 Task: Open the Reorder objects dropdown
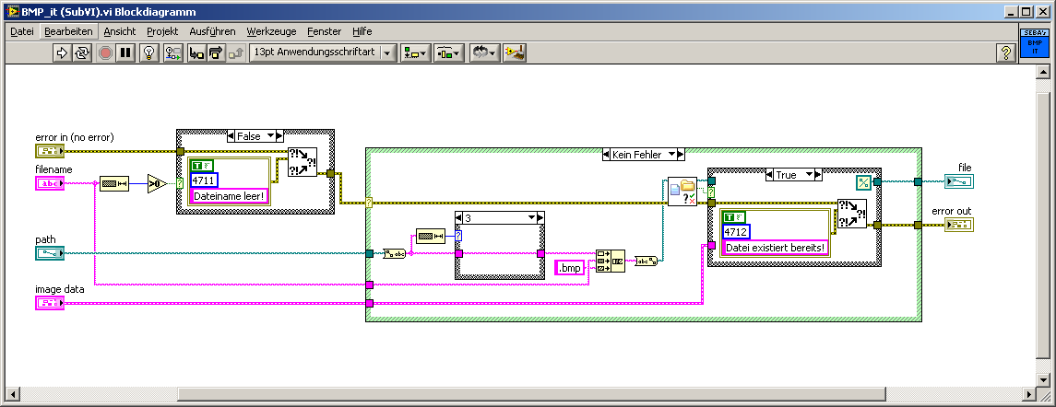click(484, 52)
